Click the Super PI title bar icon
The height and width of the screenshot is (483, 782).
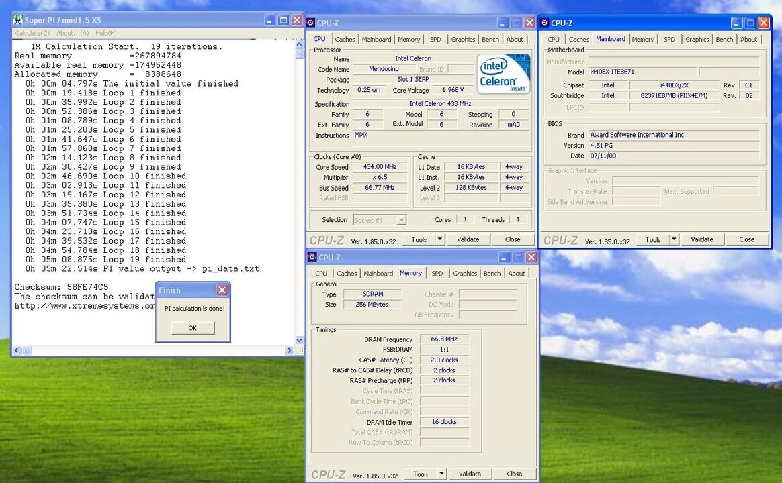(18, 20)
